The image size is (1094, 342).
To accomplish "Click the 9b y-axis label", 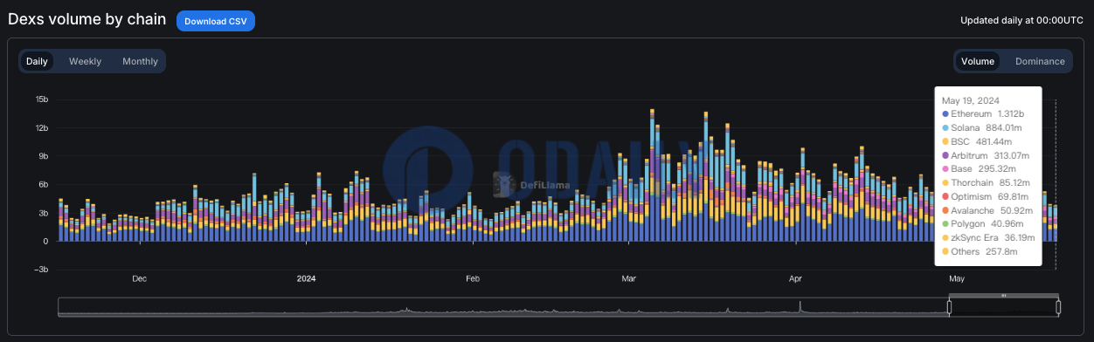I will [44, 156].
